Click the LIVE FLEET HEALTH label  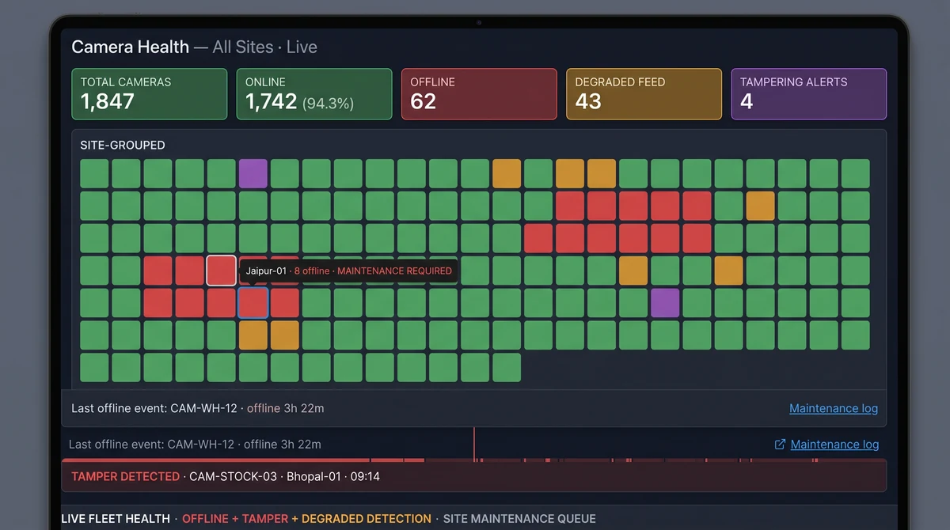tap(116, 519)
